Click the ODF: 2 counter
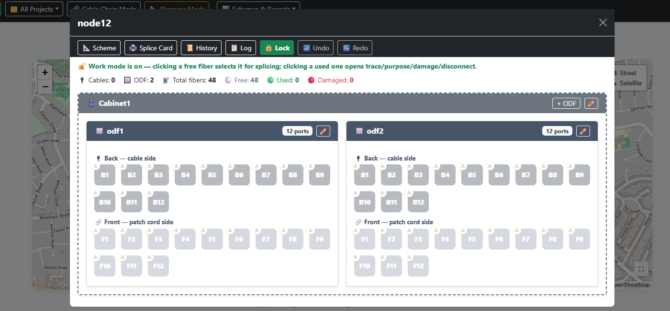The height and width of the screenshot is (311, 670). click(x=139, y=80)
